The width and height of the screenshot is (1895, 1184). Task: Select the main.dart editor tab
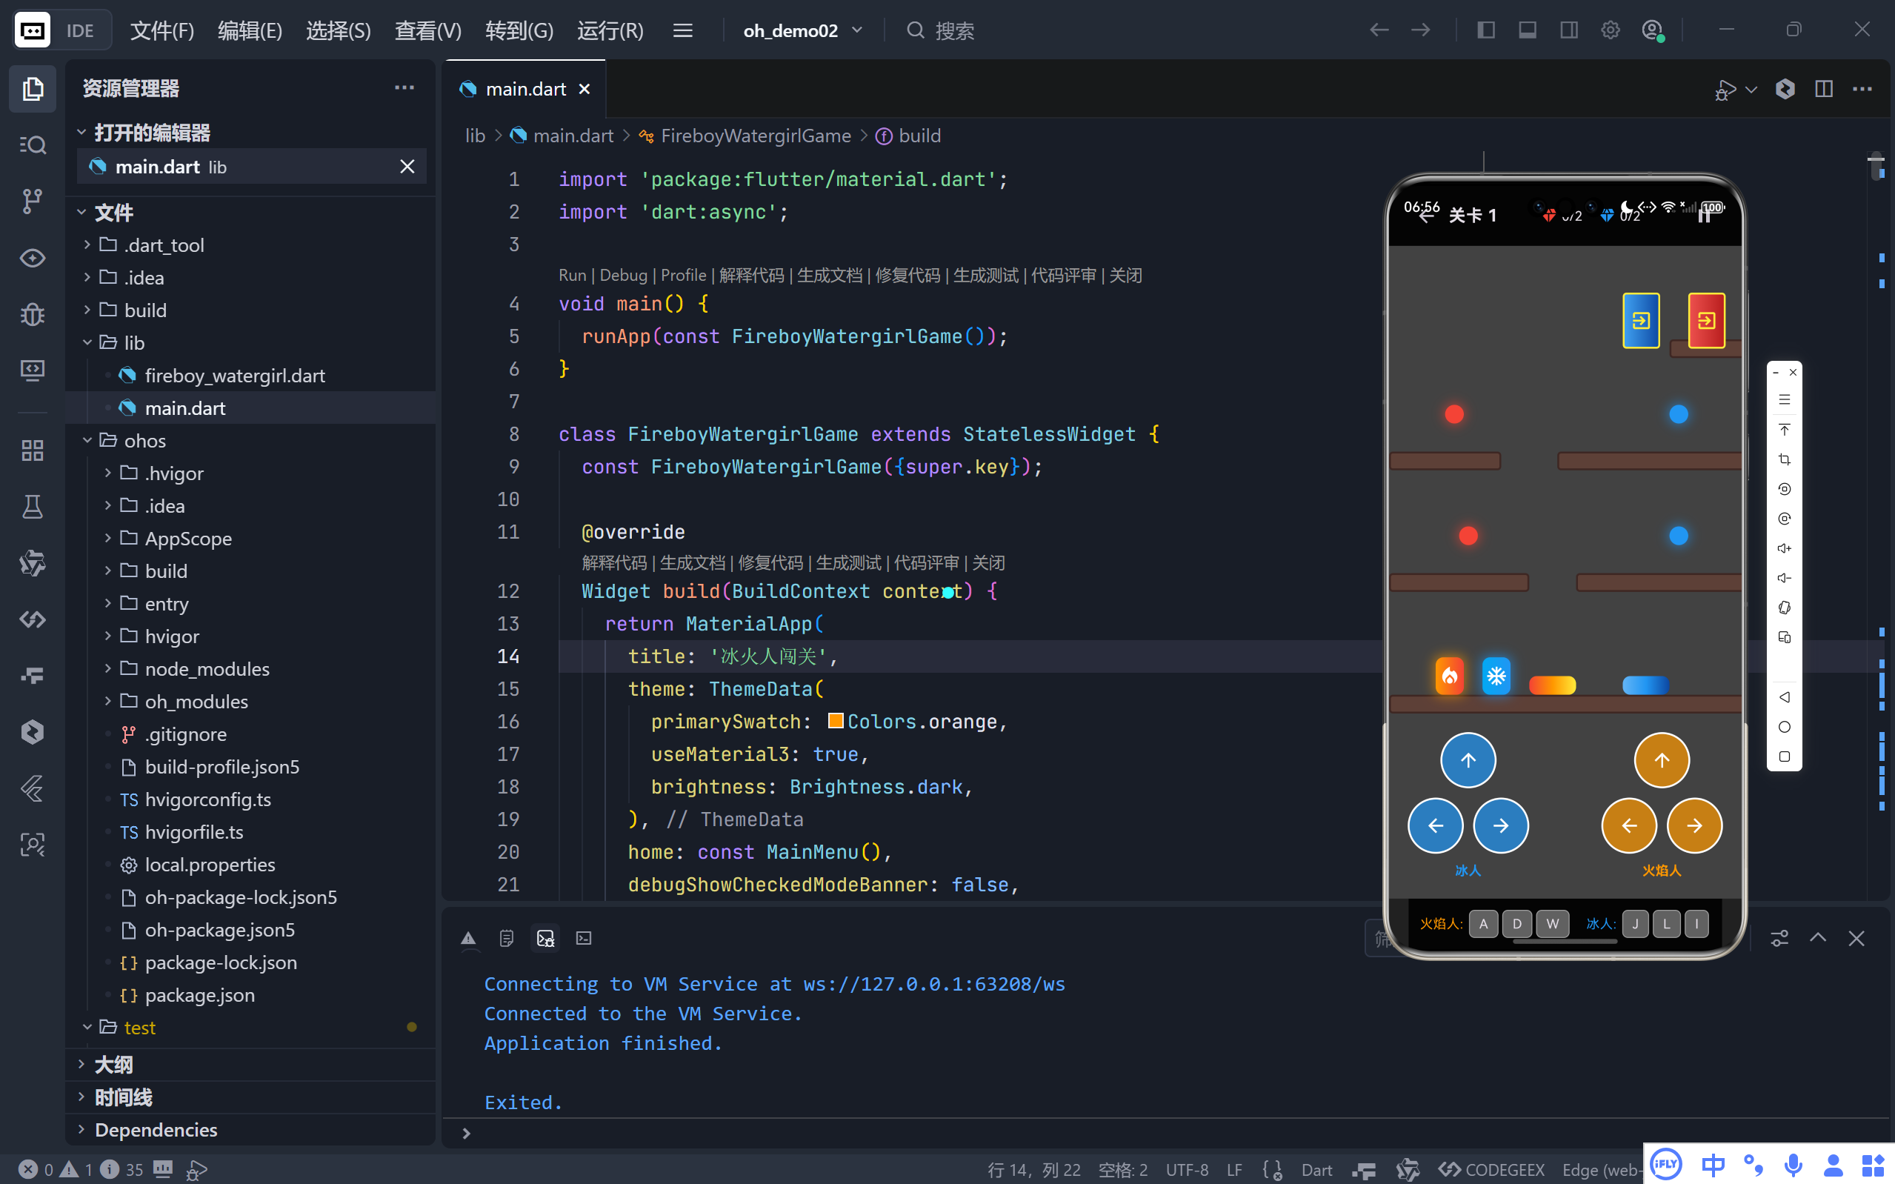pos(525,89)
